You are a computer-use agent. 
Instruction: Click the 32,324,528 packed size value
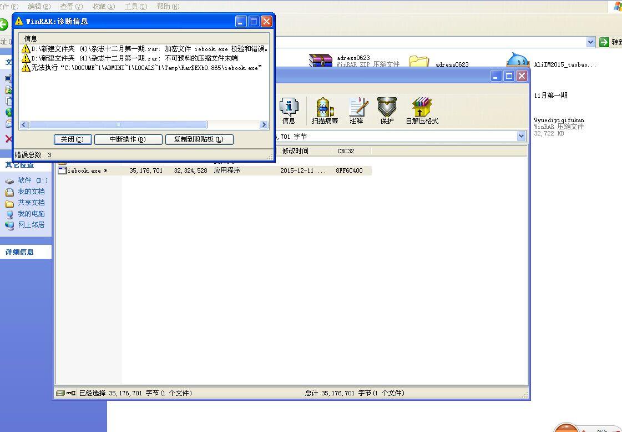pos(190,170)
